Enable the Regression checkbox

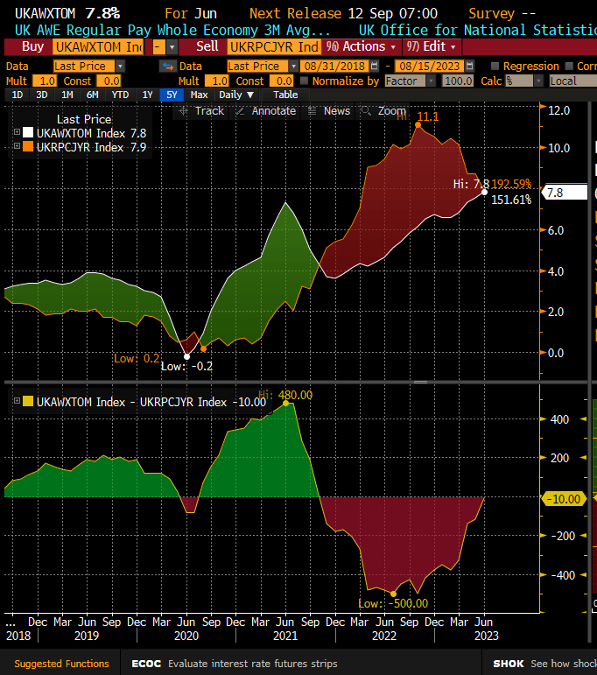point(495,67)
